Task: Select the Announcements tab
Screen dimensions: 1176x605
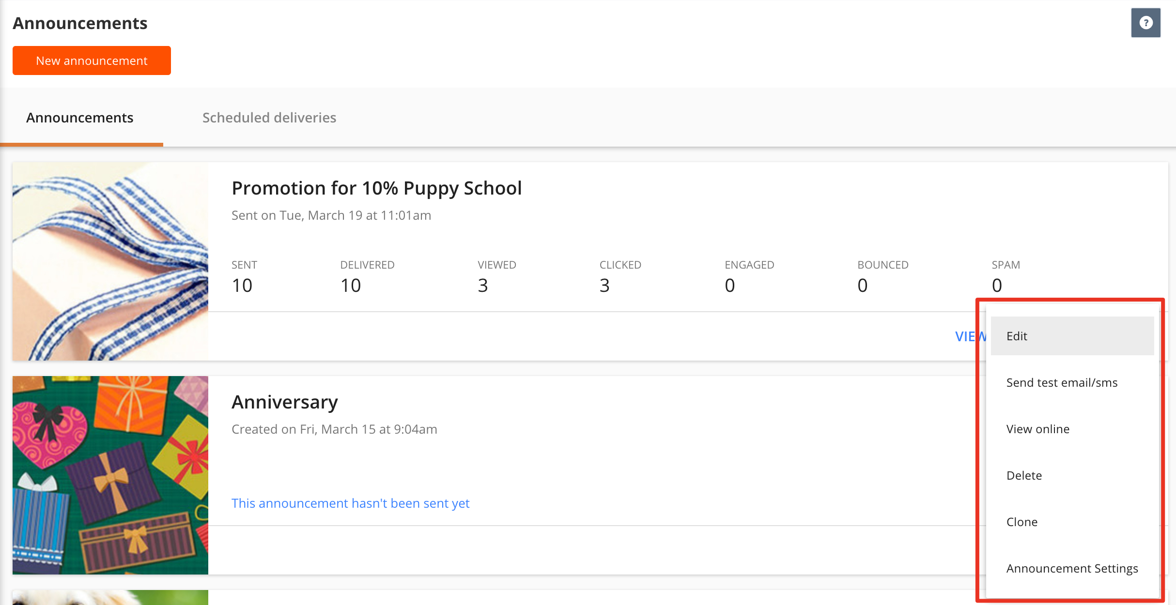Action: 80,118
